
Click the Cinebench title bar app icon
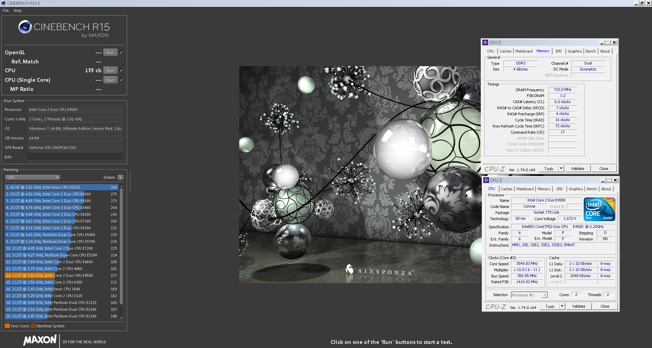[x=3, y=3]
